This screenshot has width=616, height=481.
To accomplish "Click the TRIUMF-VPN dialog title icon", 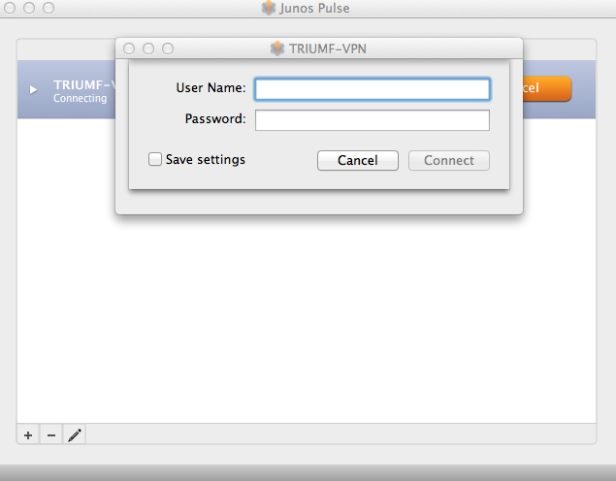I will pyautogui.click(x=277, y=48).
